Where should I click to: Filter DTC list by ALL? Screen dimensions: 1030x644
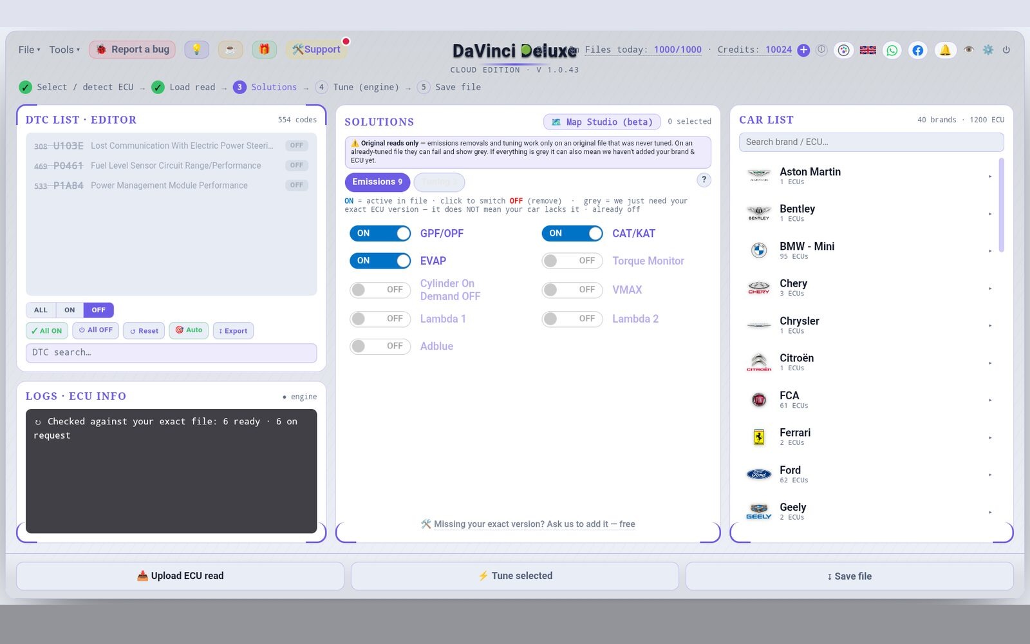click(41, 310)
